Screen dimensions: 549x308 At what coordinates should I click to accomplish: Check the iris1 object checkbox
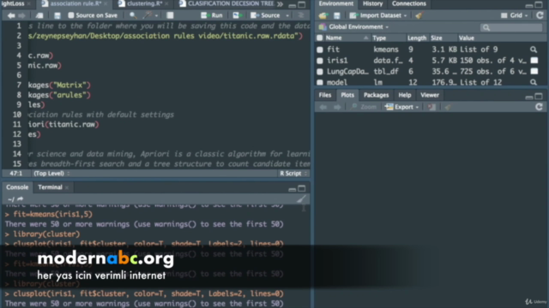pos(320,61)
